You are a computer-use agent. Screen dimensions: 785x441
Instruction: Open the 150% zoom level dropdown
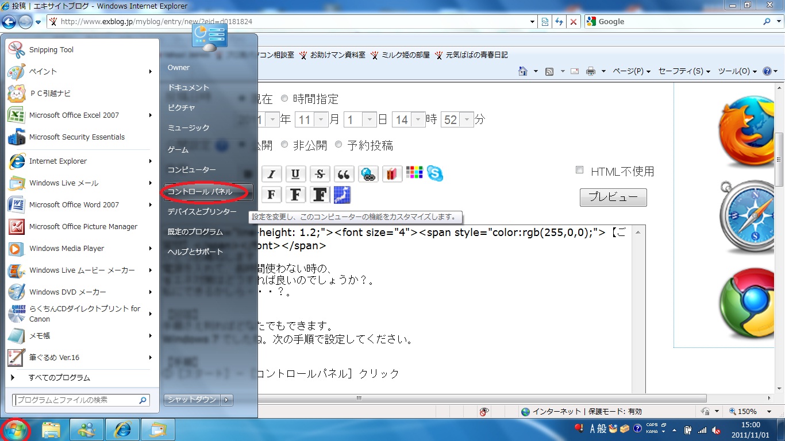[x=768, y=412]
